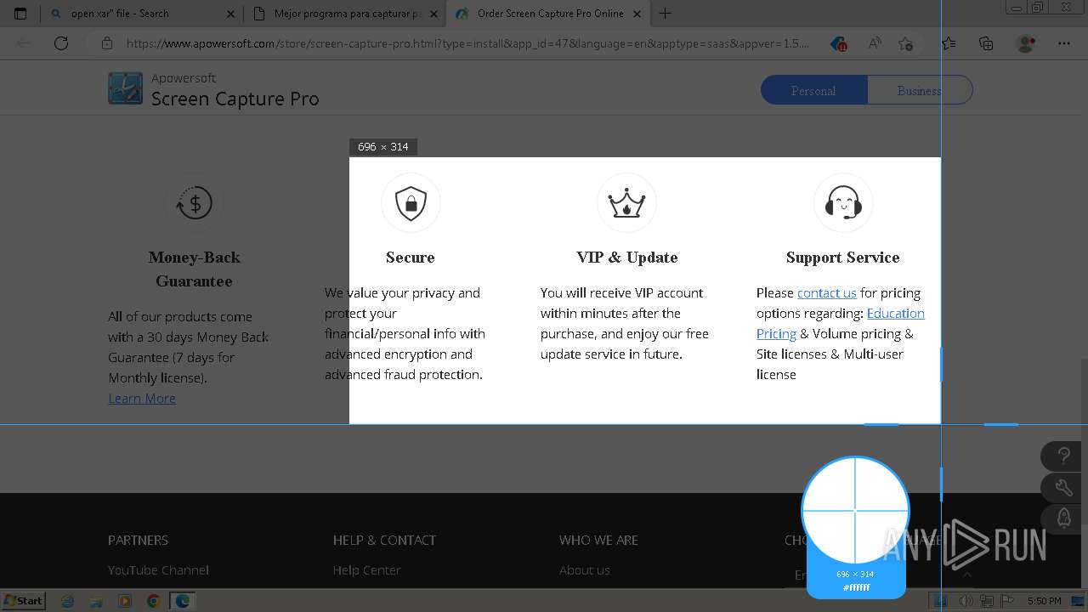The height and width of the screenshot is (612, 1088).
Task: Refresh the page with the reload icon
Action: 61,43
